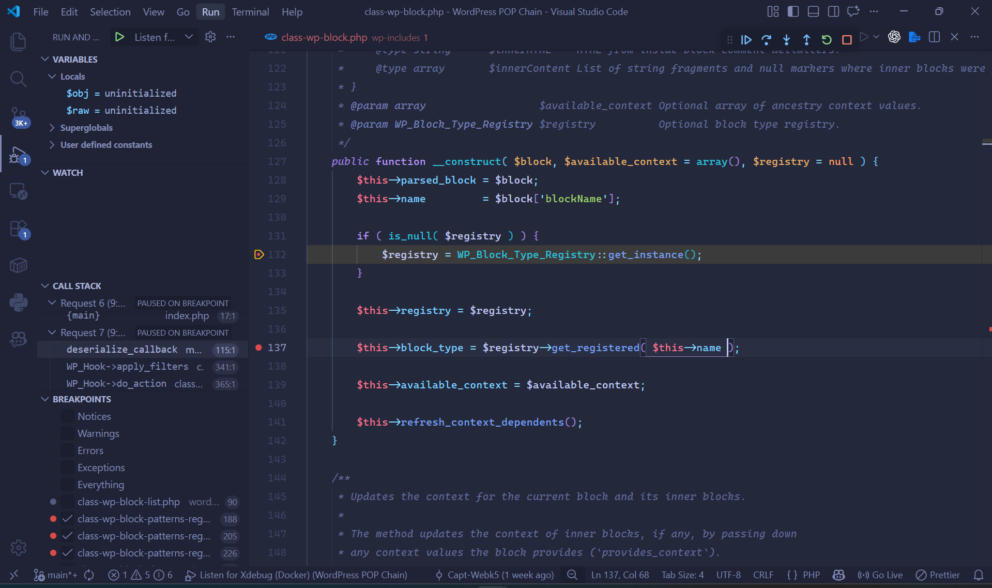Open Remote Explorer in activity bar
The height and width of the screenshot is (588, 992).
[19, 192]
